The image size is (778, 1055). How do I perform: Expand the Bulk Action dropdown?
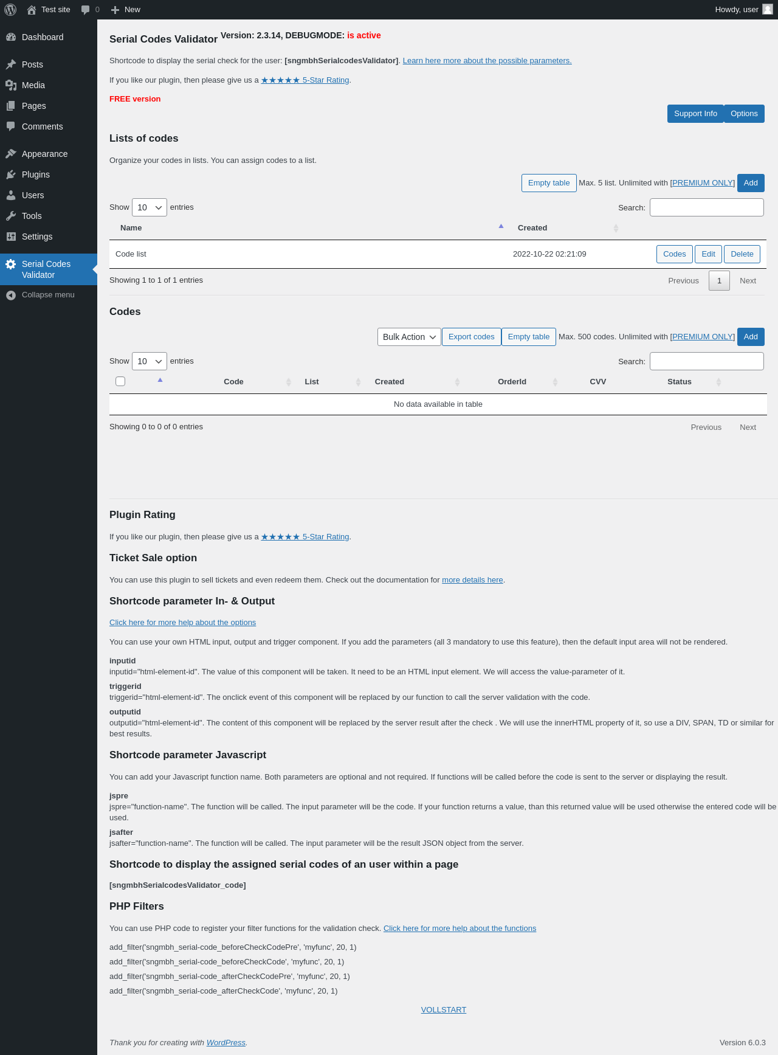(x=409, y=337)
